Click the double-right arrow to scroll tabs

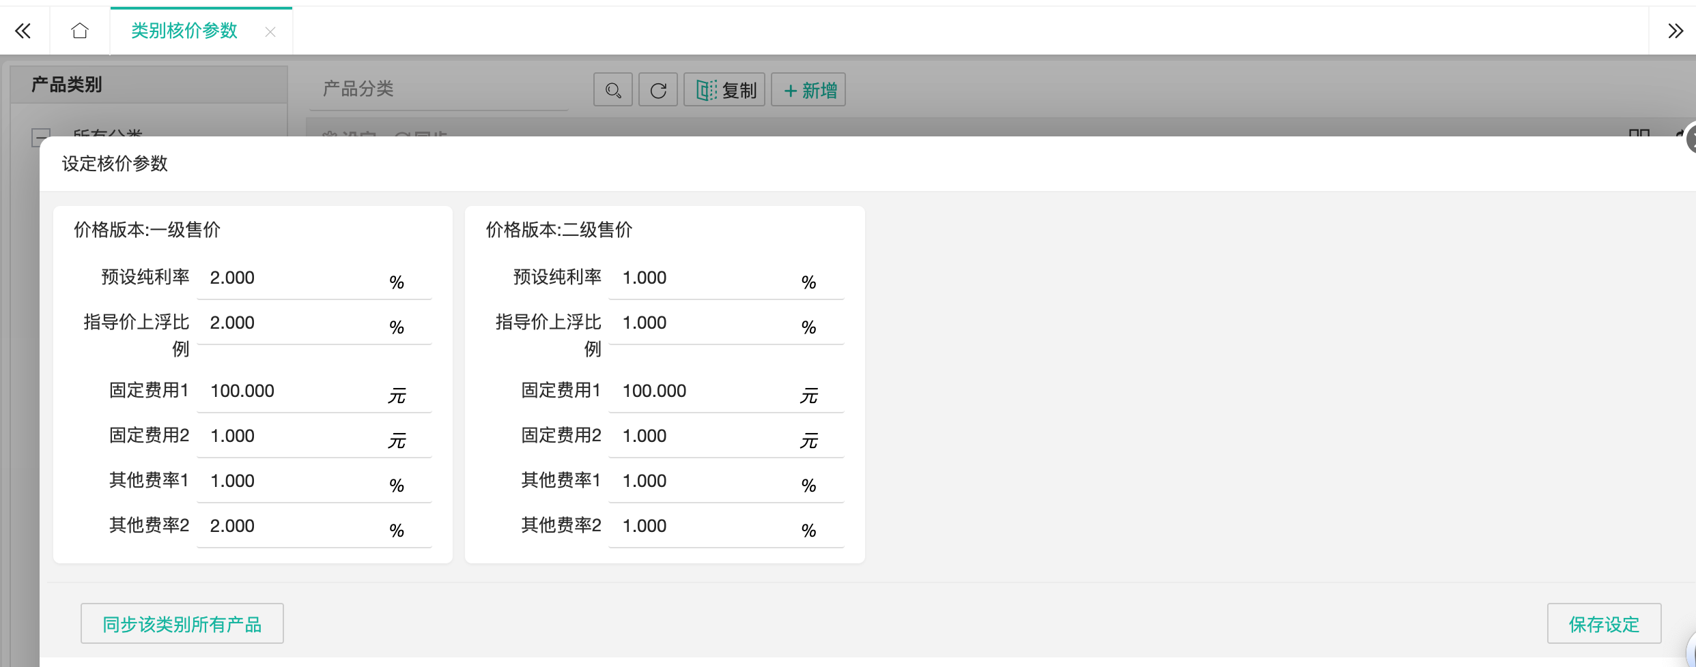tap(1675, 31)
